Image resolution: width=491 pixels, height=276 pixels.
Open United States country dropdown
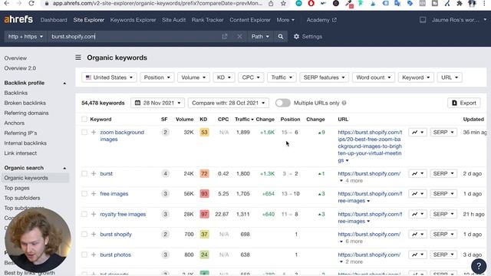click(x=109, y=77)
